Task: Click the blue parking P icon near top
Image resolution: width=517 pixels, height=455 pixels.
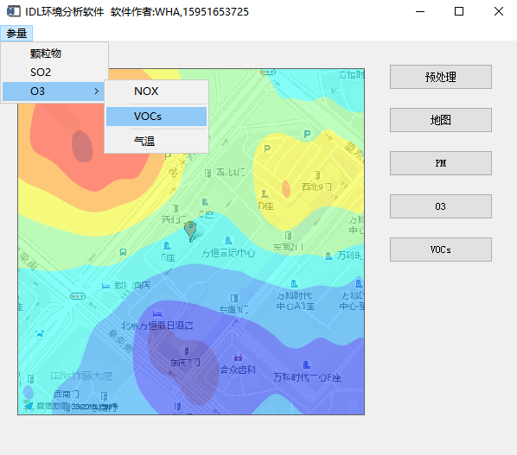Action: pos(307,134)
